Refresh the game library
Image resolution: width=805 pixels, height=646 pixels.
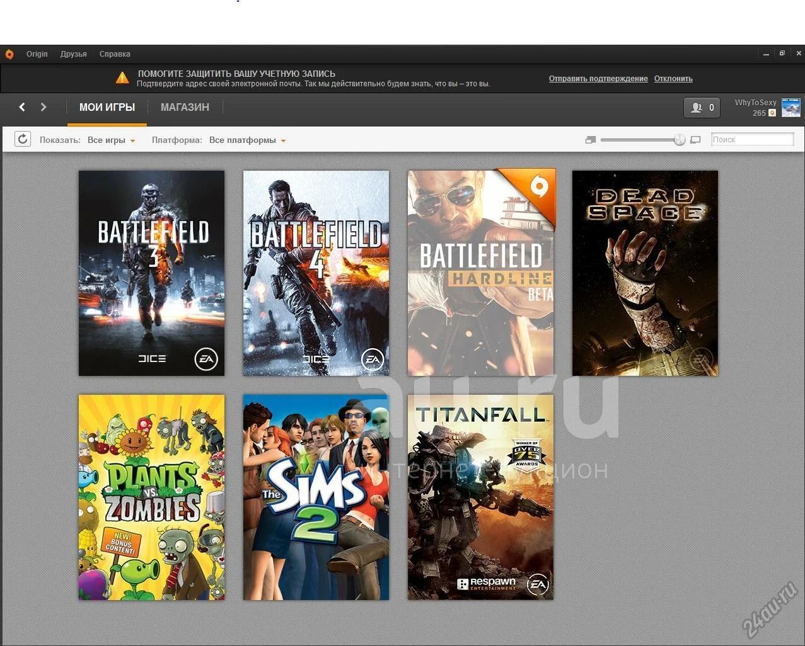coord(23,139)
